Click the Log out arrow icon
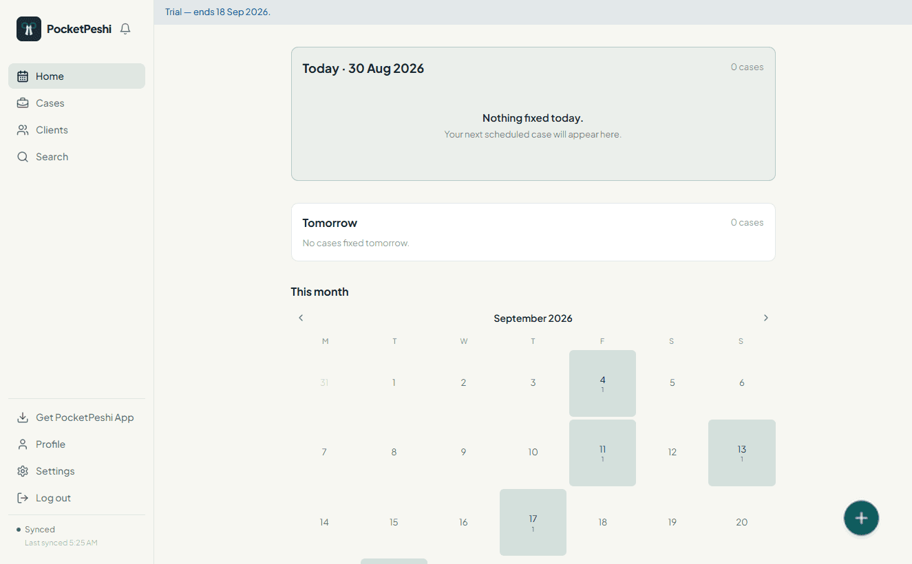 [x=23, y=498]
